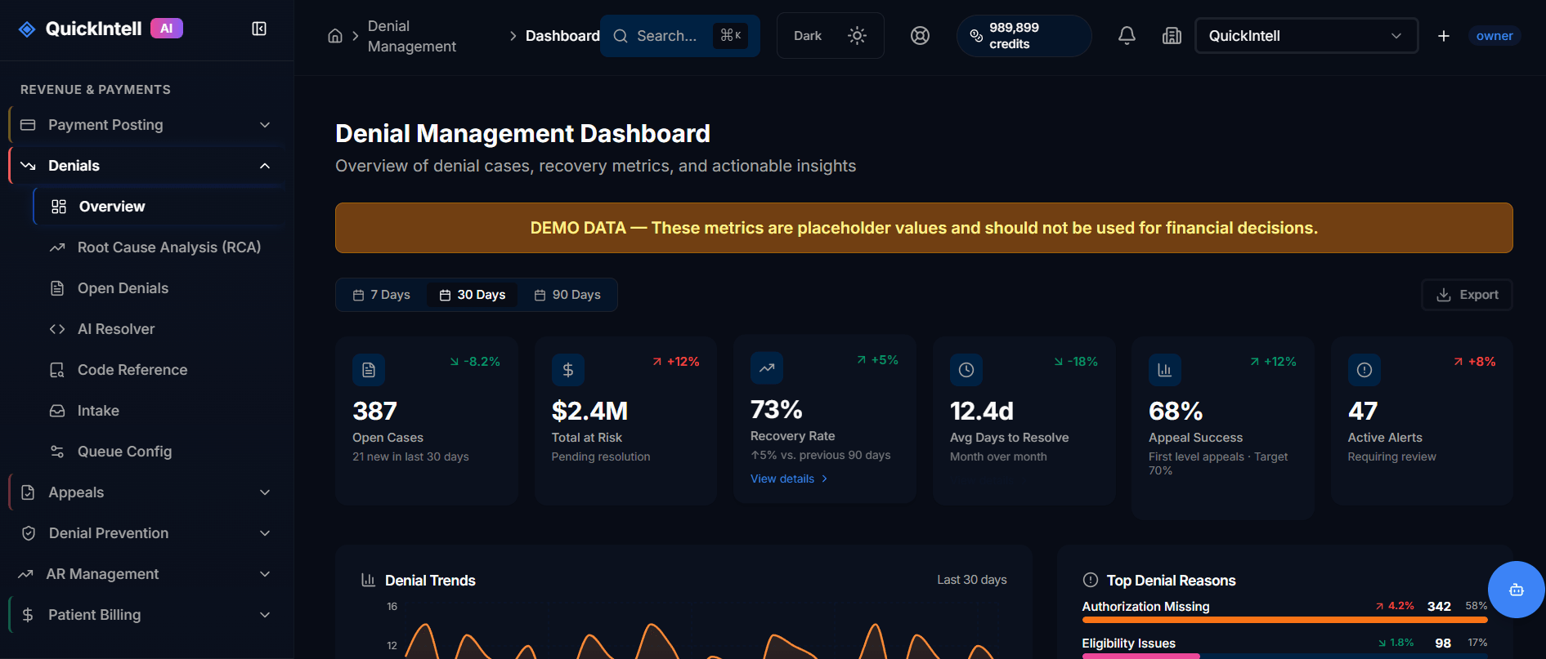Screen dimensions: 1546x659
Task: Click the Denial Trends chart icon
Action: (368, 580)
